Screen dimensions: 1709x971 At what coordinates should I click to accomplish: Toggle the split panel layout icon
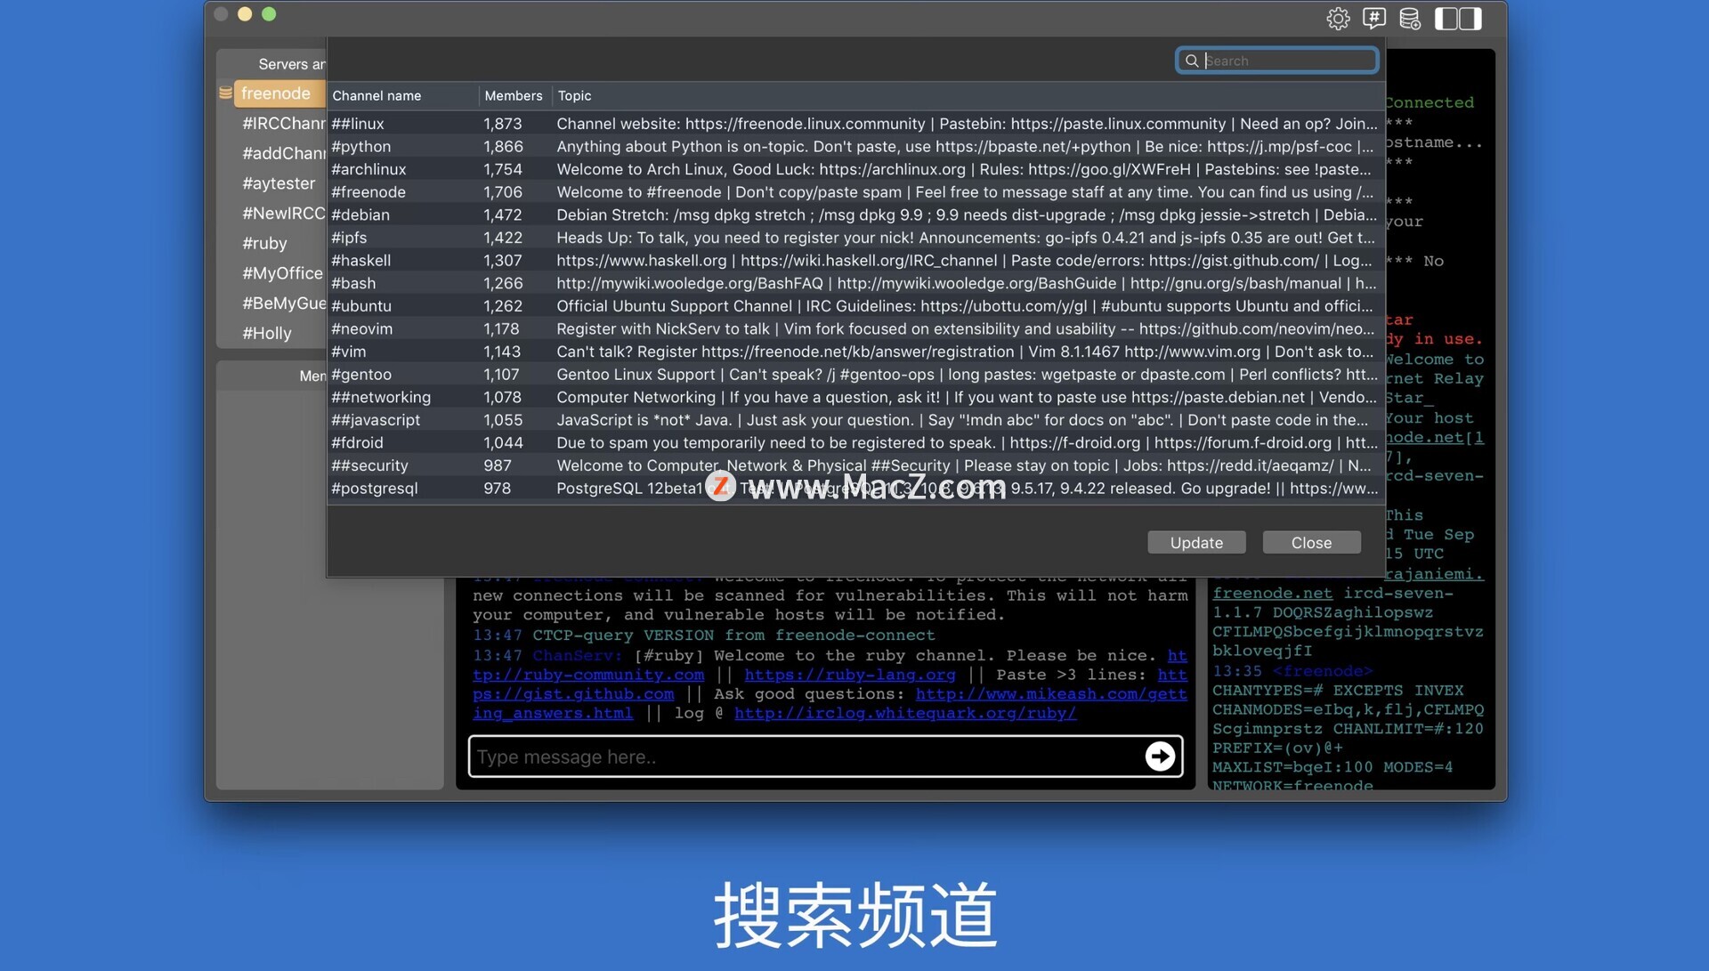(x=1458, y=19)
